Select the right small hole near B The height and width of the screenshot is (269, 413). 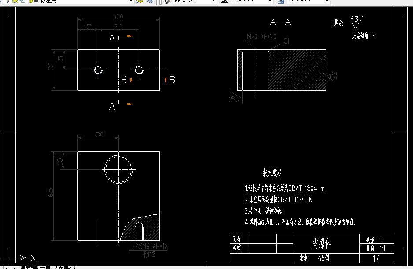[x=139, y=70]
